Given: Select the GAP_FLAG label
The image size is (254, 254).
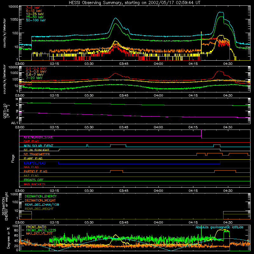Looking at the screenshot, I should click(31, 141).
